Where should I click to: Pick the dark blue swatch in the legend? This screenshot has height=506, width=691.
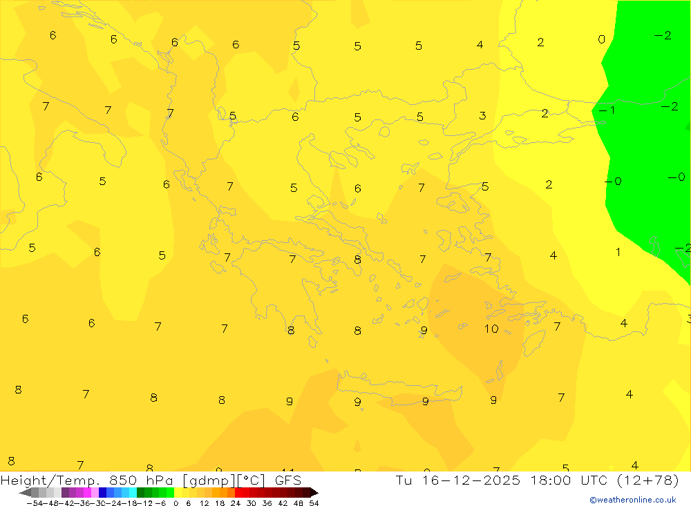pyautogui.click(x=103, y=492)
